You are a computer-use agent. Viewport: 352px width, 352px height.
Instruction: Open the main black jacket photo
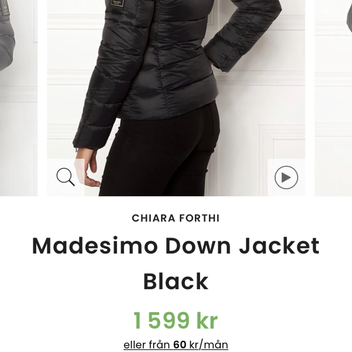(176, 98)
